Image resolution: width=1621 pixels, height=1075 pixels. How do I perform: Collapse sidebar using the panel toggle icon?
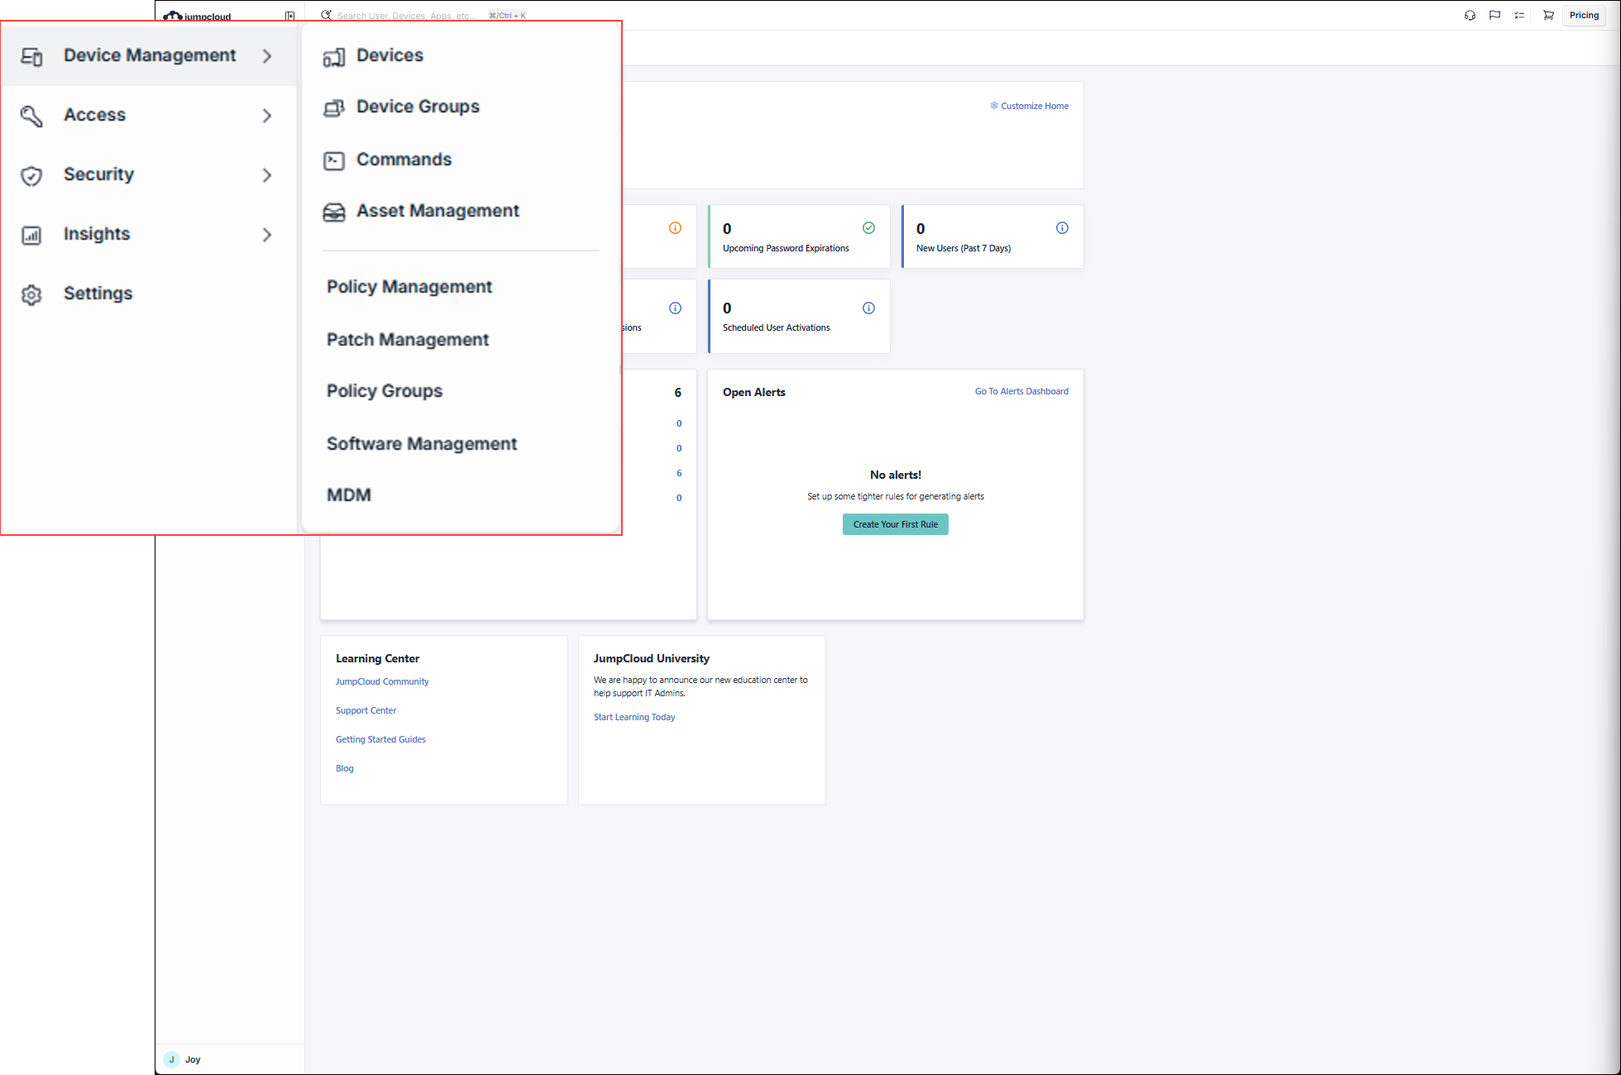click(289, 16)
